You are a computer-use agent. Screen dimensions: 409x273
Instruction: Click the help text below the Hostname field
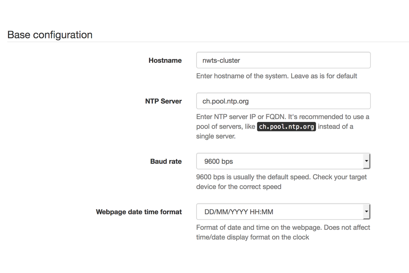coord(277,76)
